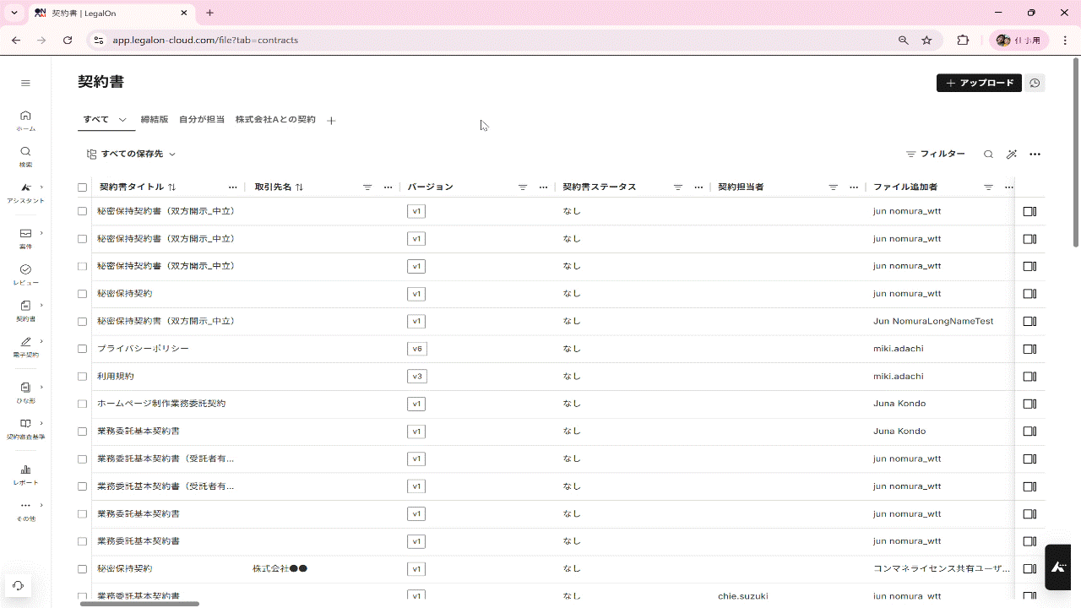
Task: Open filter menu for バージョン column
Action: (522, 187)
